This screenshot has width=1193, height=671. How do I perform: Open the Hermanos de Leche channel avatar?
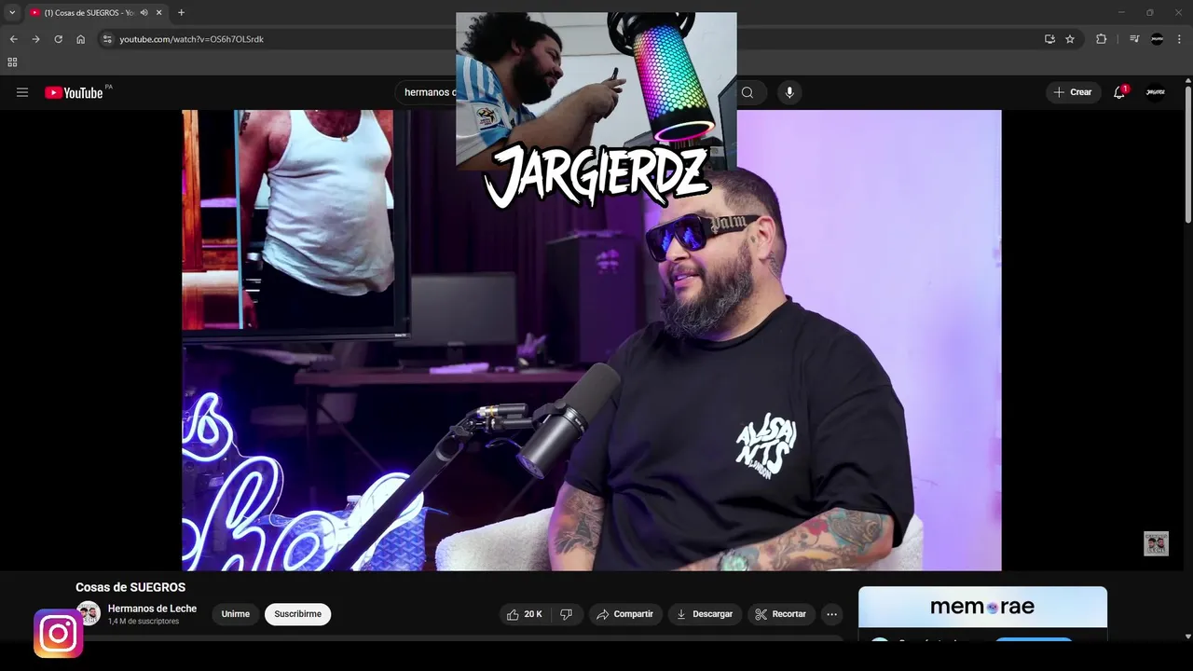tap(88, 613)
